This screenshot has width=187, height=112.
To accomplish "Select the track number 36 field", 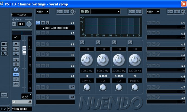I will [x=22, y=102].
